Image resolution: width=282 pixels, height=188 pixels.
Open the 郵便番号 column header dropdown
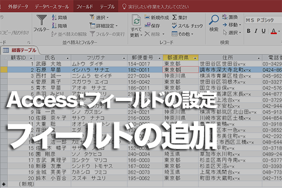[159, 58]
